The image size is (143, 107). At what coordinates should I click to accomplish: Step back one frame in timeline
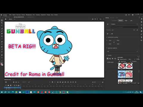pyautogui.click(x=71, y=82)
